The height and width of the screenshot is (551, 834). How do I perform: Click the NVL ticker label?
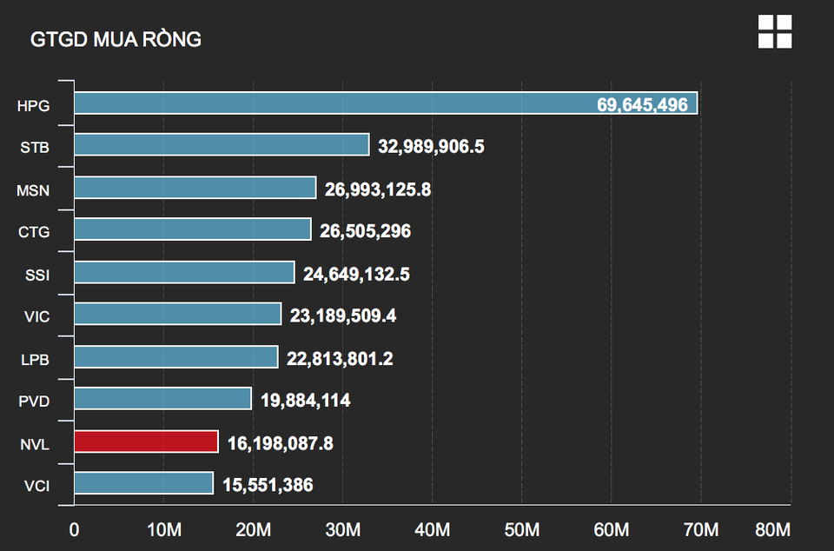pyautogui.click(x=35, y=444)
